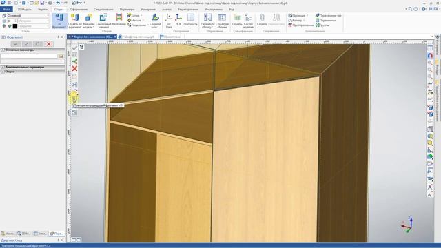Confirm with the checkmark button in 3D Фрагмент panel
The height and width of the screenshot is (248, 441).
(15, 44)
